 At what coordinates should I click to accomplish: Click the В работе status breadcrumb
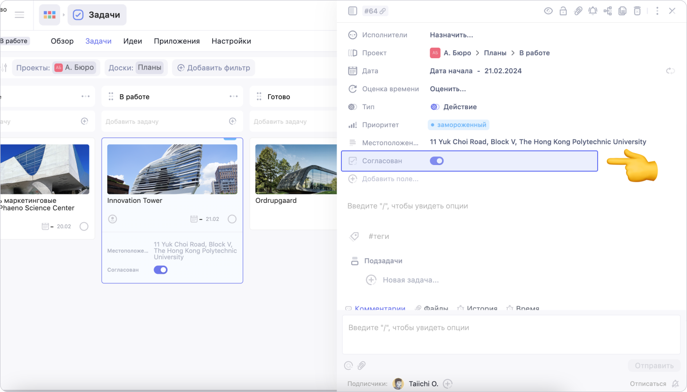coord(534,53)
